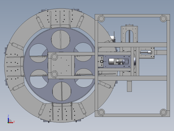Click the red X axis label on triad

tap(14, 122)
